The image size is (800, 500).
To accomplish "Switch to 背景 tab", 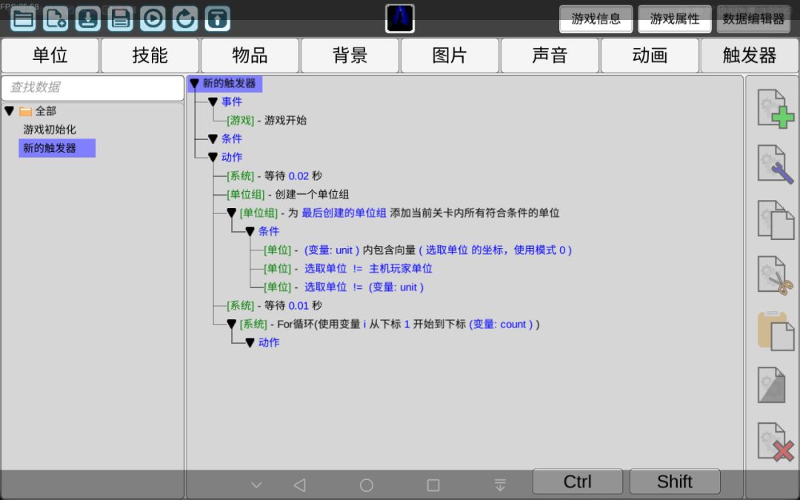I will pos(350,55).
